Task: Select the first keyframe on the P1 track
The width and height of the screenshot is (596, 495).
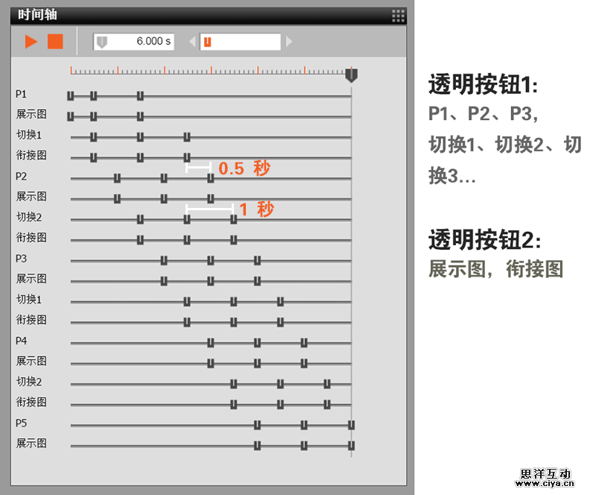Action: pos(71,95)
